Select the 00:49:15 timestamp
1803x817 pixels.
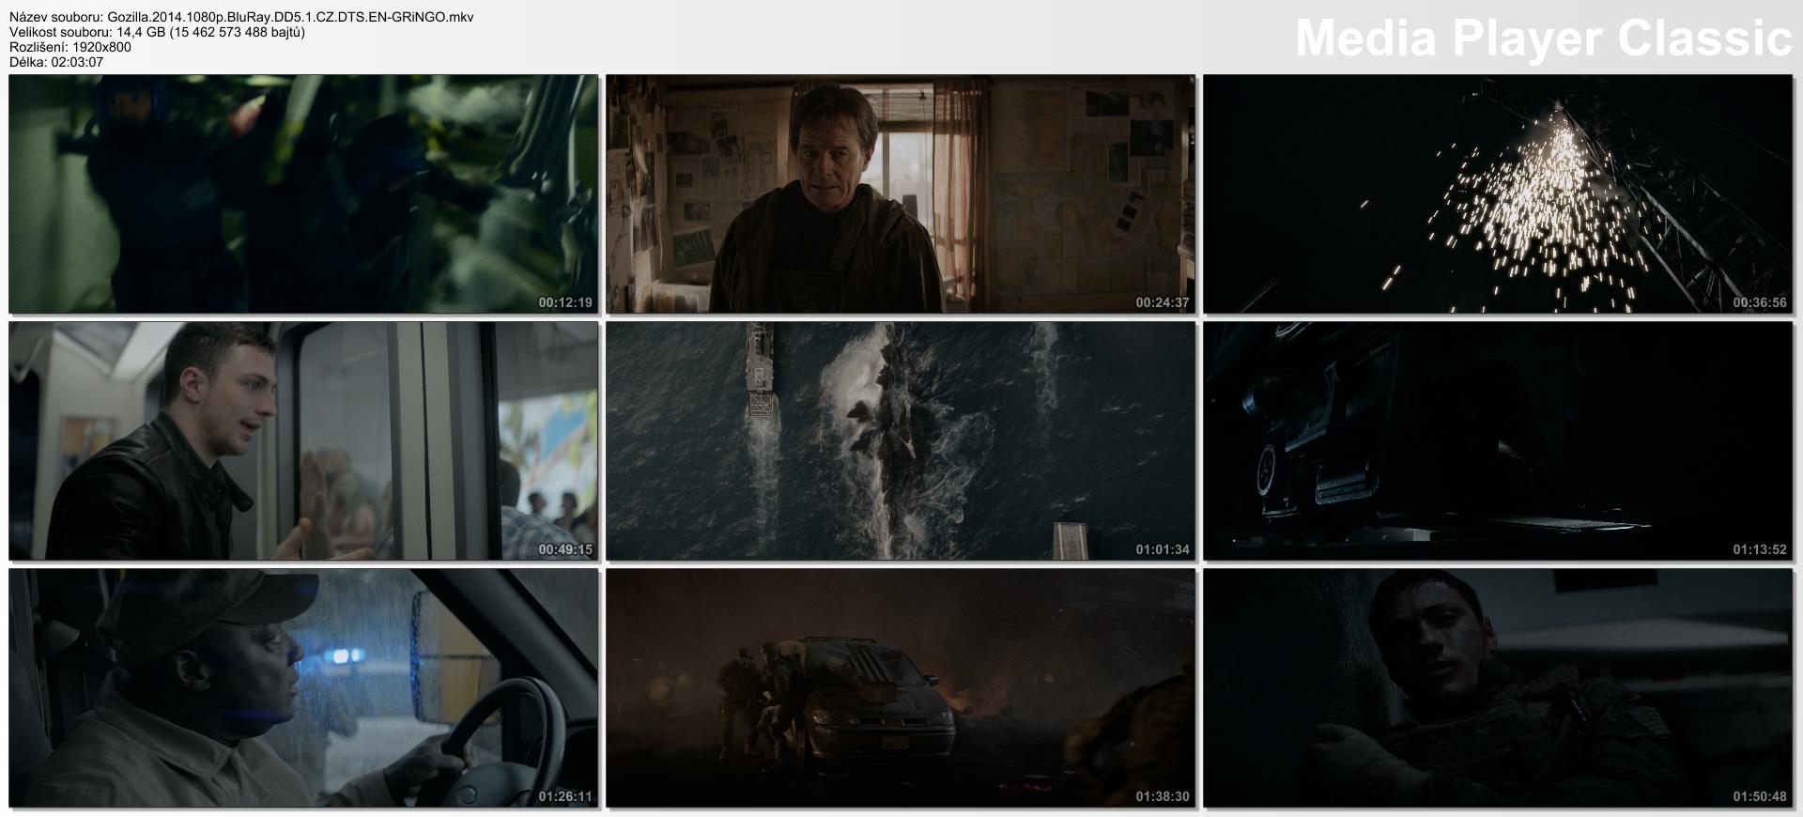pyautogui.click(x=564, y=549)
